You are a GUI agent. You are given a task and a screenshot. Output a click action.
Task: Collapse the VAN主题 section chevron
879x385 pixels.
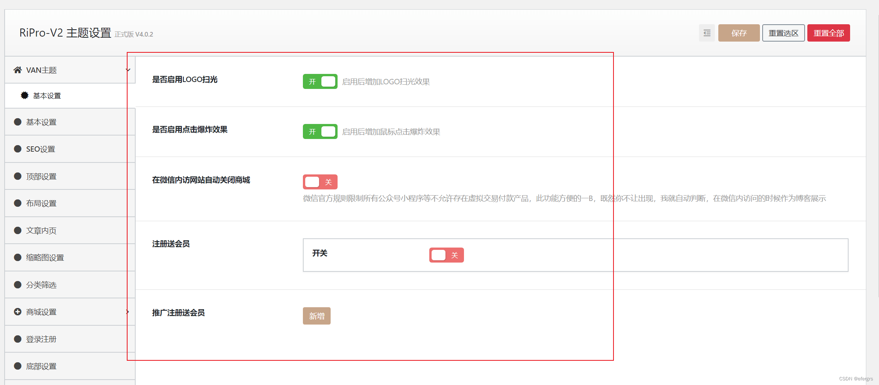pyautogui.click(x=128, y=70)
